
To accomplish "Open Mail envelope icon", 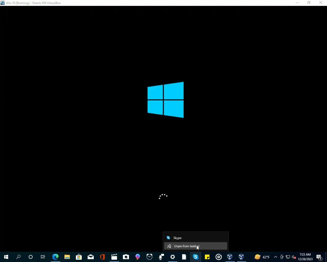I will tap(90, 257).
